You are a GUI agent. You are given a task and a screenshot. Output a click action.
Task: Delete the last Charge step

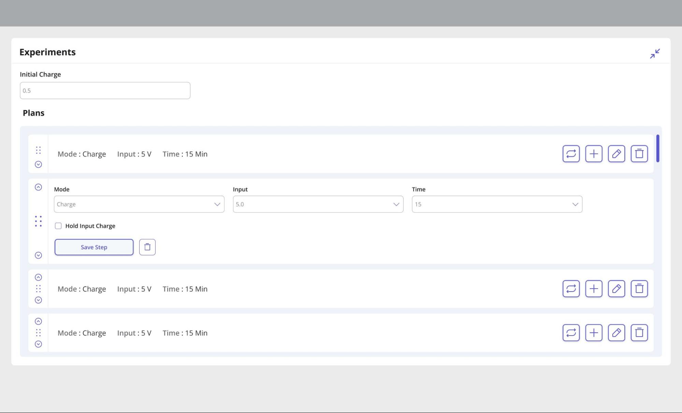pyautogui.click(x=639, y=333)
